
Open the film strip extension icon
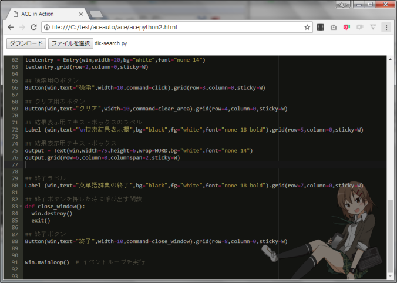[321, 27]
